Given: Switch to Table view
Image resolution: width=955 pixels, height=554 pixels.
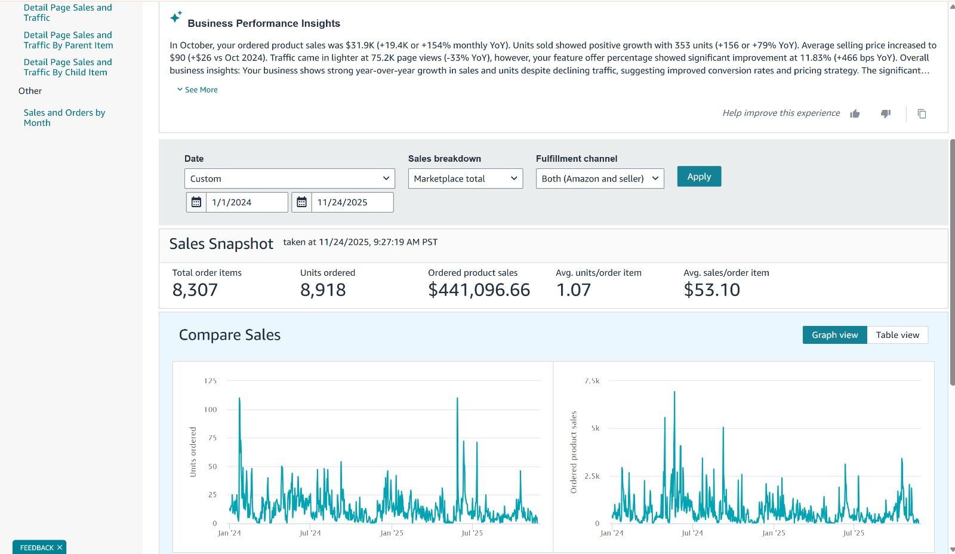Looking at the screenshot, I should 897,335.
